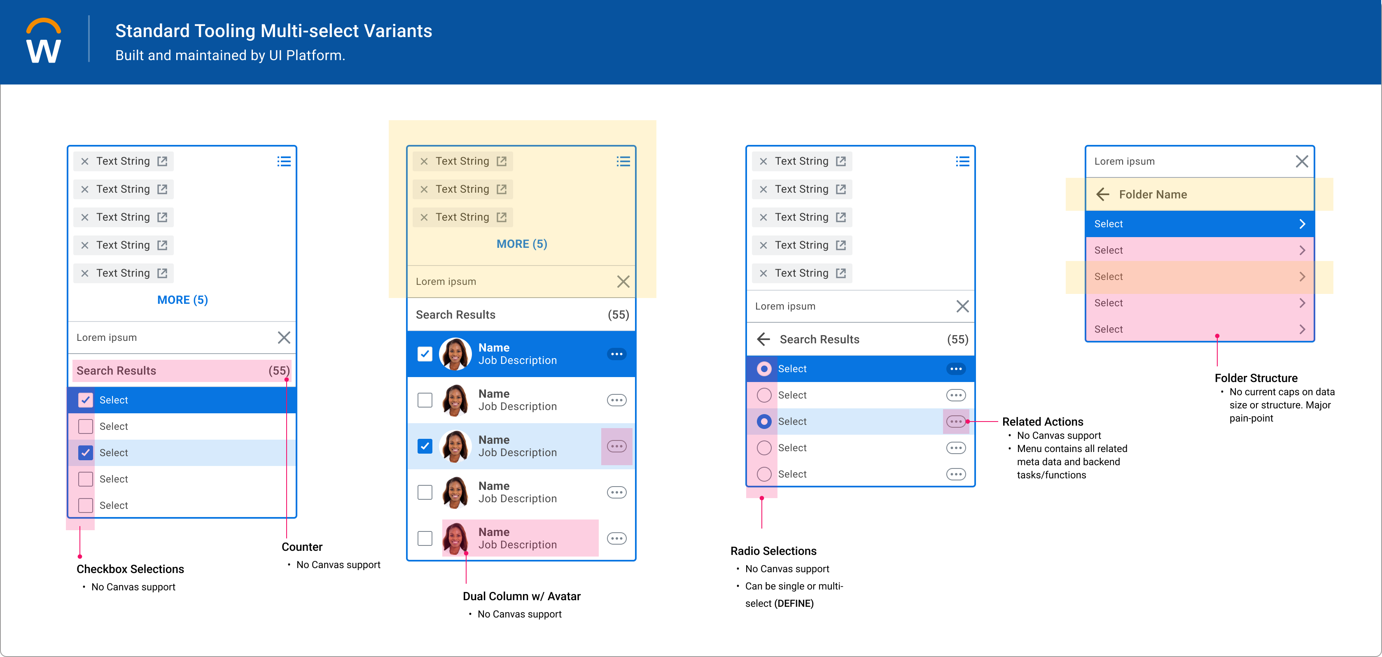This screenshot has width=1382, height=657.
Task: Switch to Search Results section in dual column panel
Action: coord(455,314)
